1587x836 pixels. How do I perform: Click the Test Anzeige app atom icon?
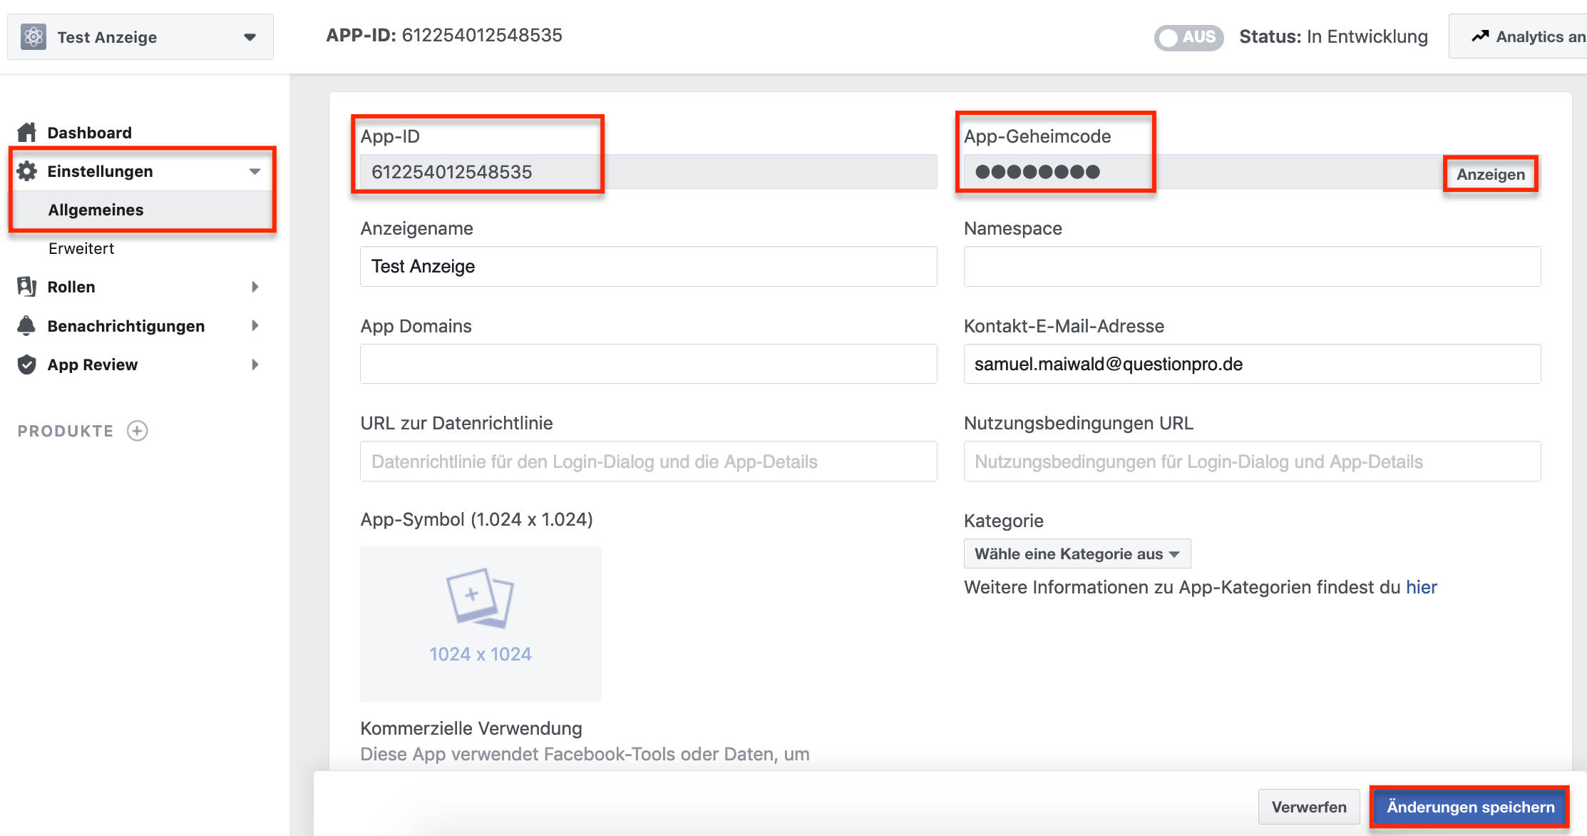click(34, 36)
